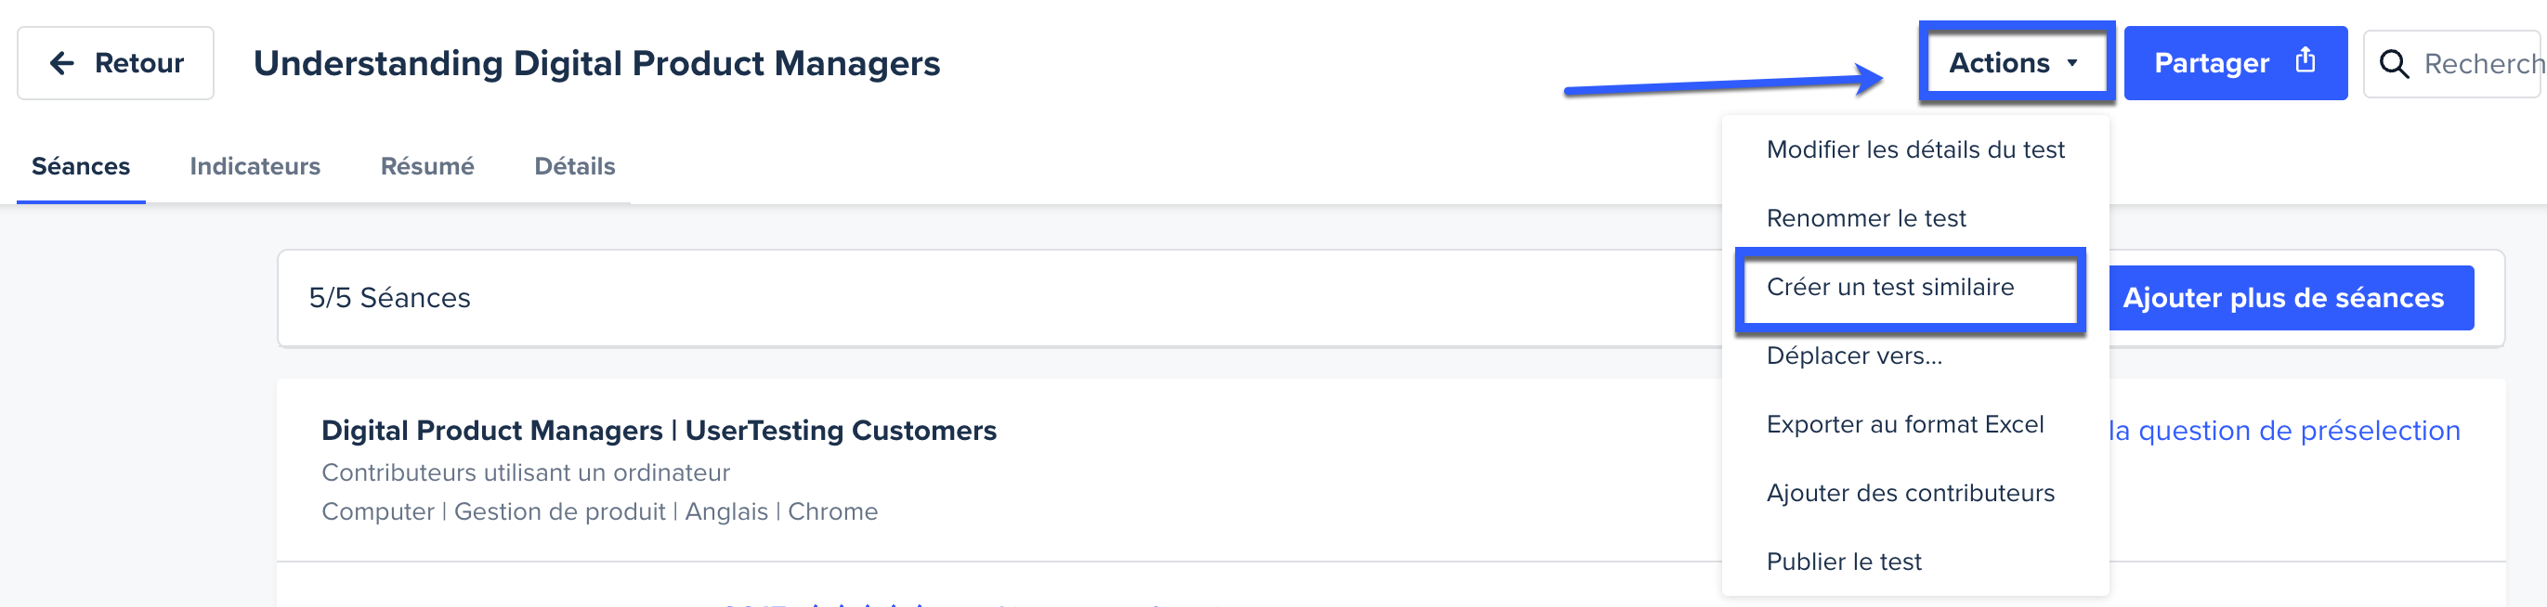Open the Résumé tab

[427, 166]
